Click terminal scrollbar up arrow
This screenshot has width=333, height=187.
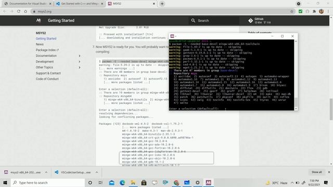tap(296, 42)
